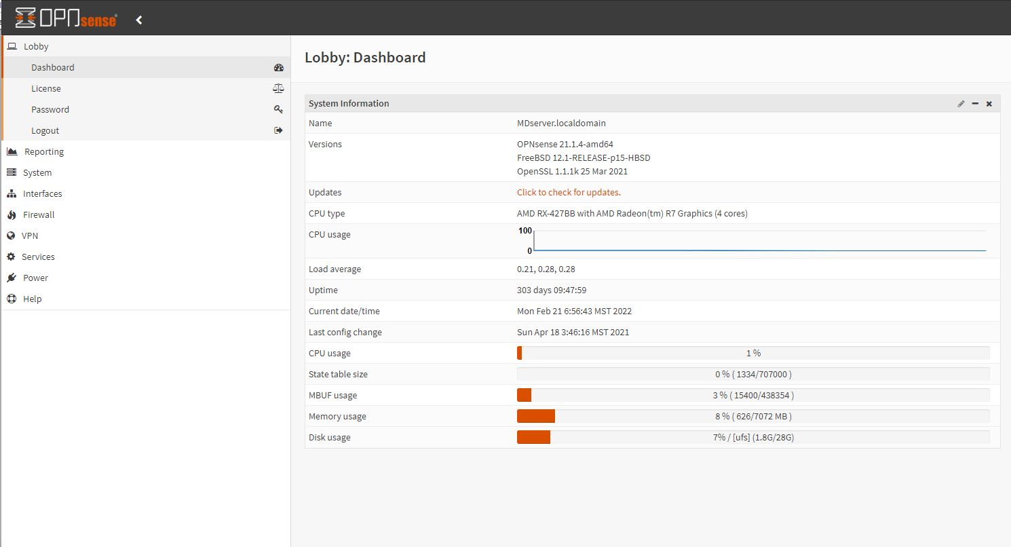Click the 'CPU type' row label

[x=326, y=214]
